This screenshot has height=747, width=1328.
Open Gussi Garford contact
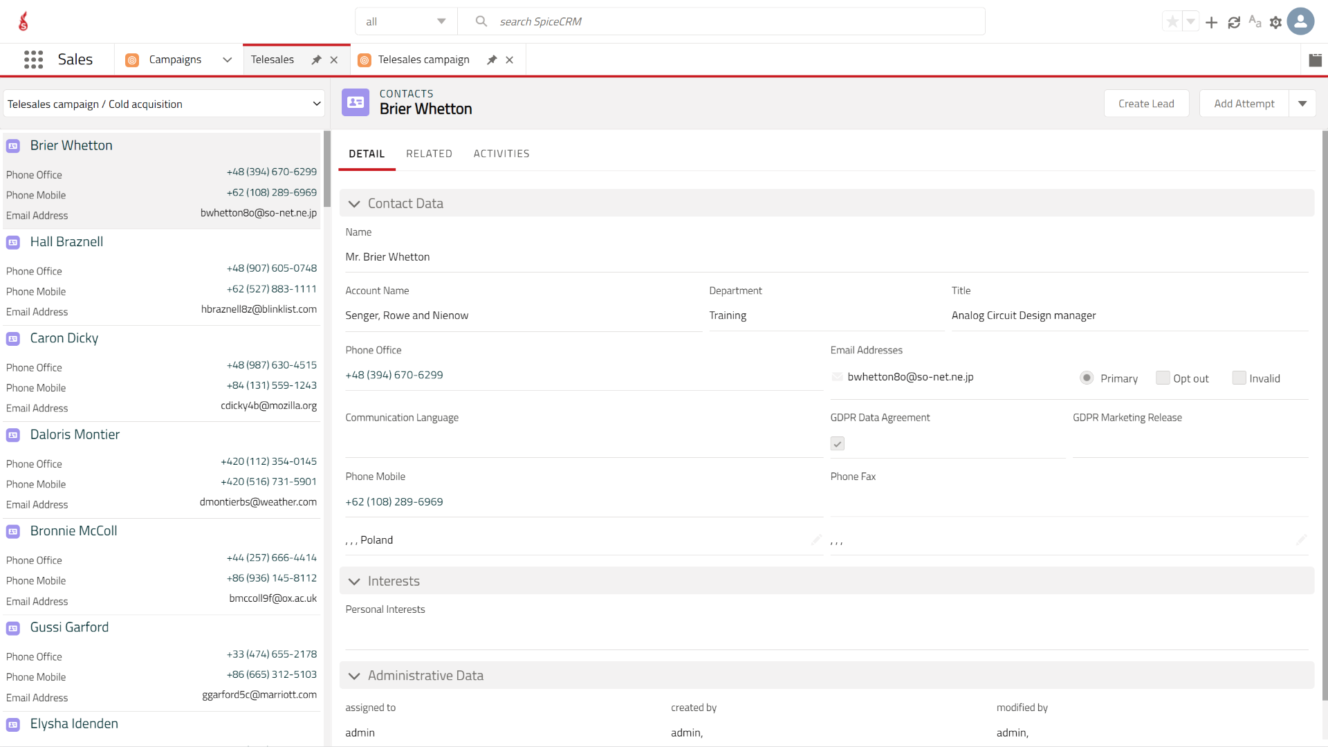69,627
